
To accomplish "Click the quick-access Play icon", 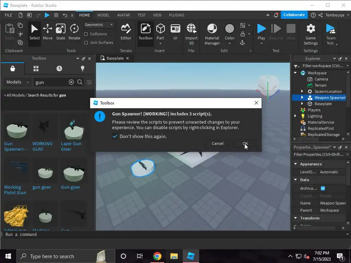I will (x=47, y=15).
